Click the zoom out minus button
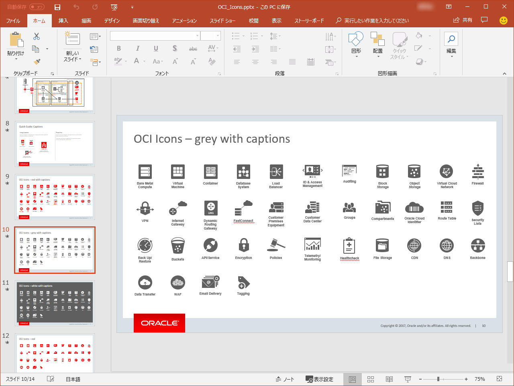The width and height of the screenshot is (514, 386). click(420, 379)
